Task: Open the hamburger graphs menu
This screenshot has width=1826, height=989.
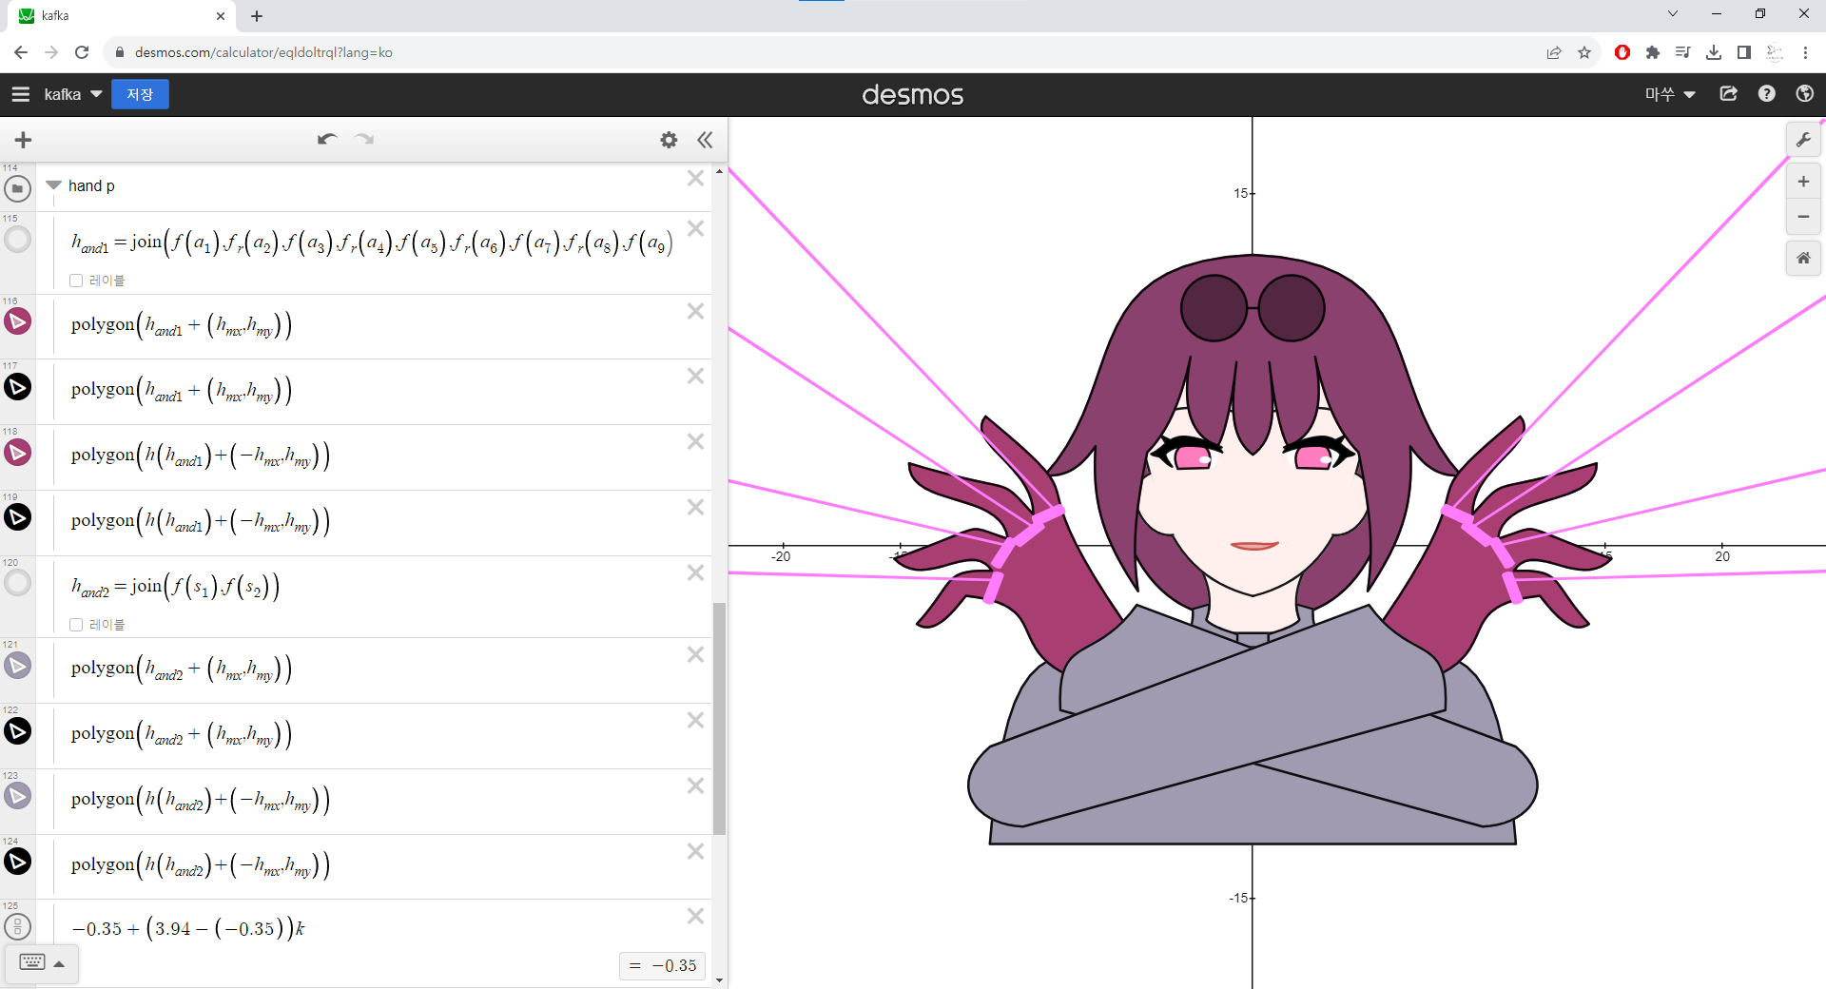Action: tap(21, 94)
